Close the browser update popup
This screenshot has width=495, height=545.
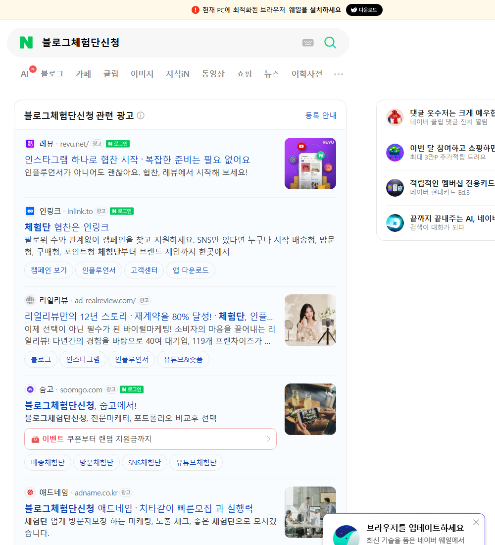click(476, 522)
